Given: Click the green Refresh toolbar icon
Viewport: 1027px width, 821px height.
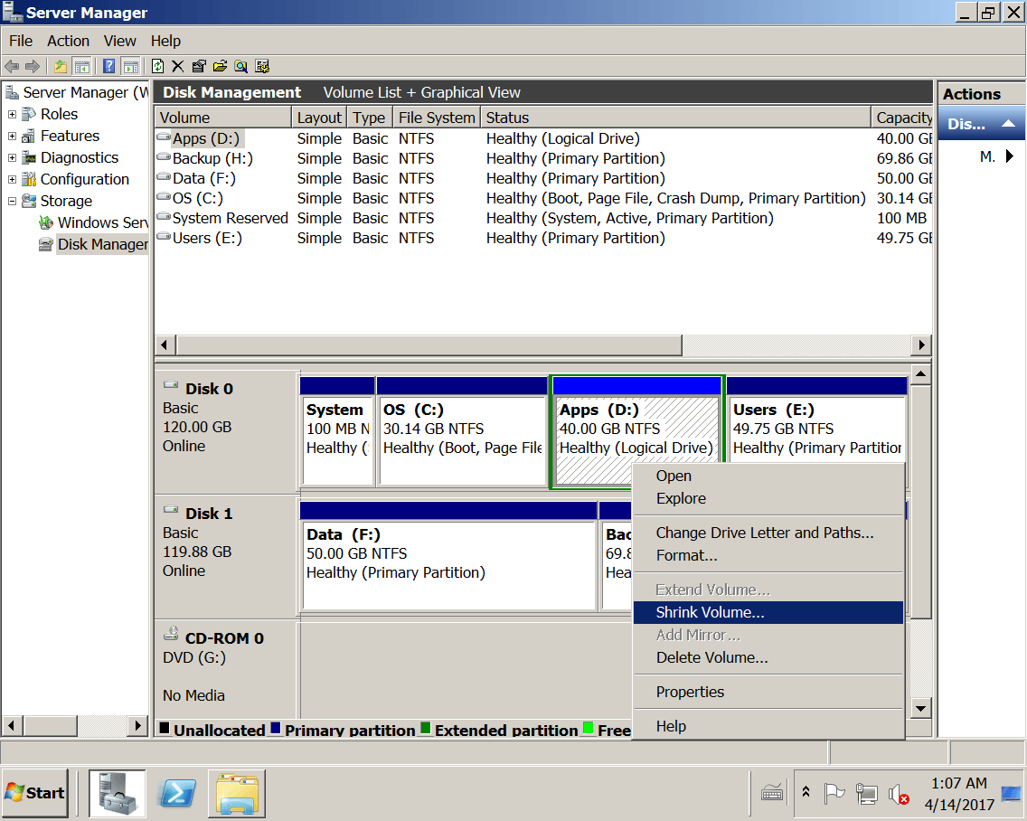Looking at the screenshot, I should pyautogui.click(x=157, y=66).
